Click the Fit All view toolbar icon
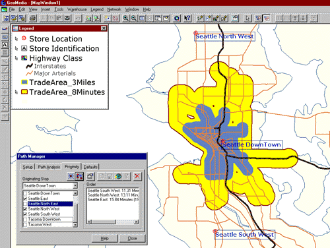The image size is (330, 248). coord(142,18)
